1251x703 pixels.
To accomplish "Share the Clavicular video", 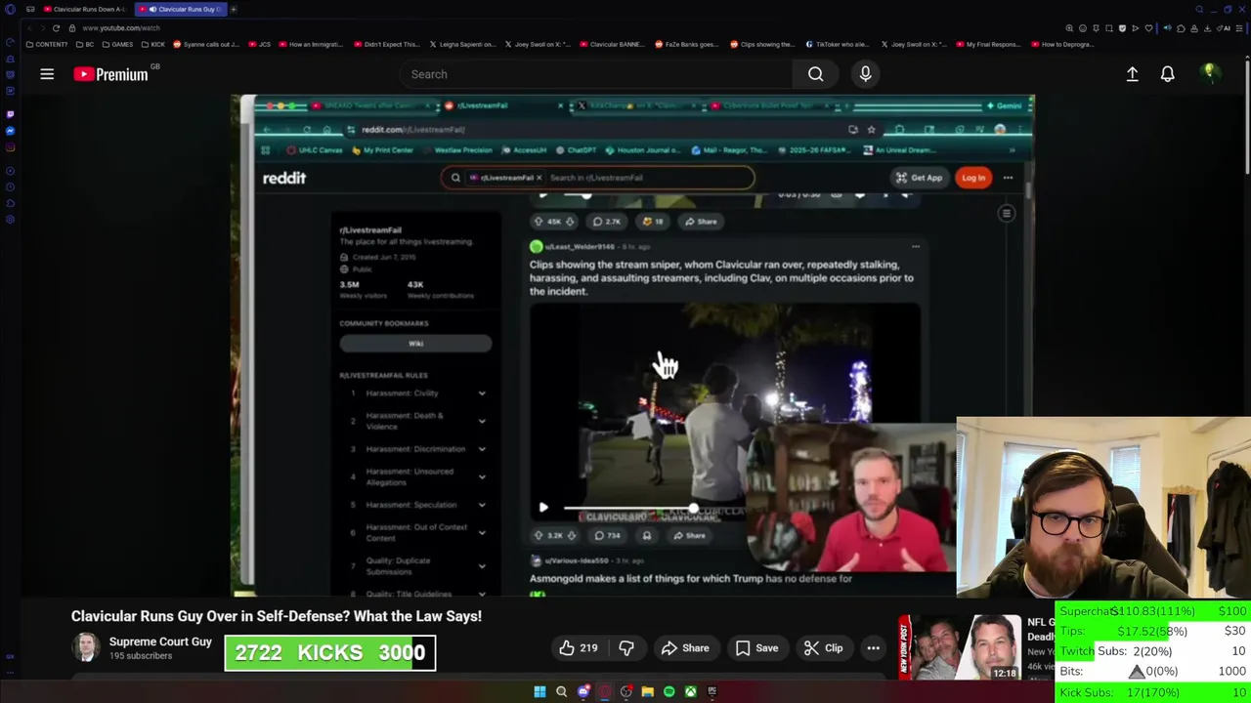I will [685, 648].
